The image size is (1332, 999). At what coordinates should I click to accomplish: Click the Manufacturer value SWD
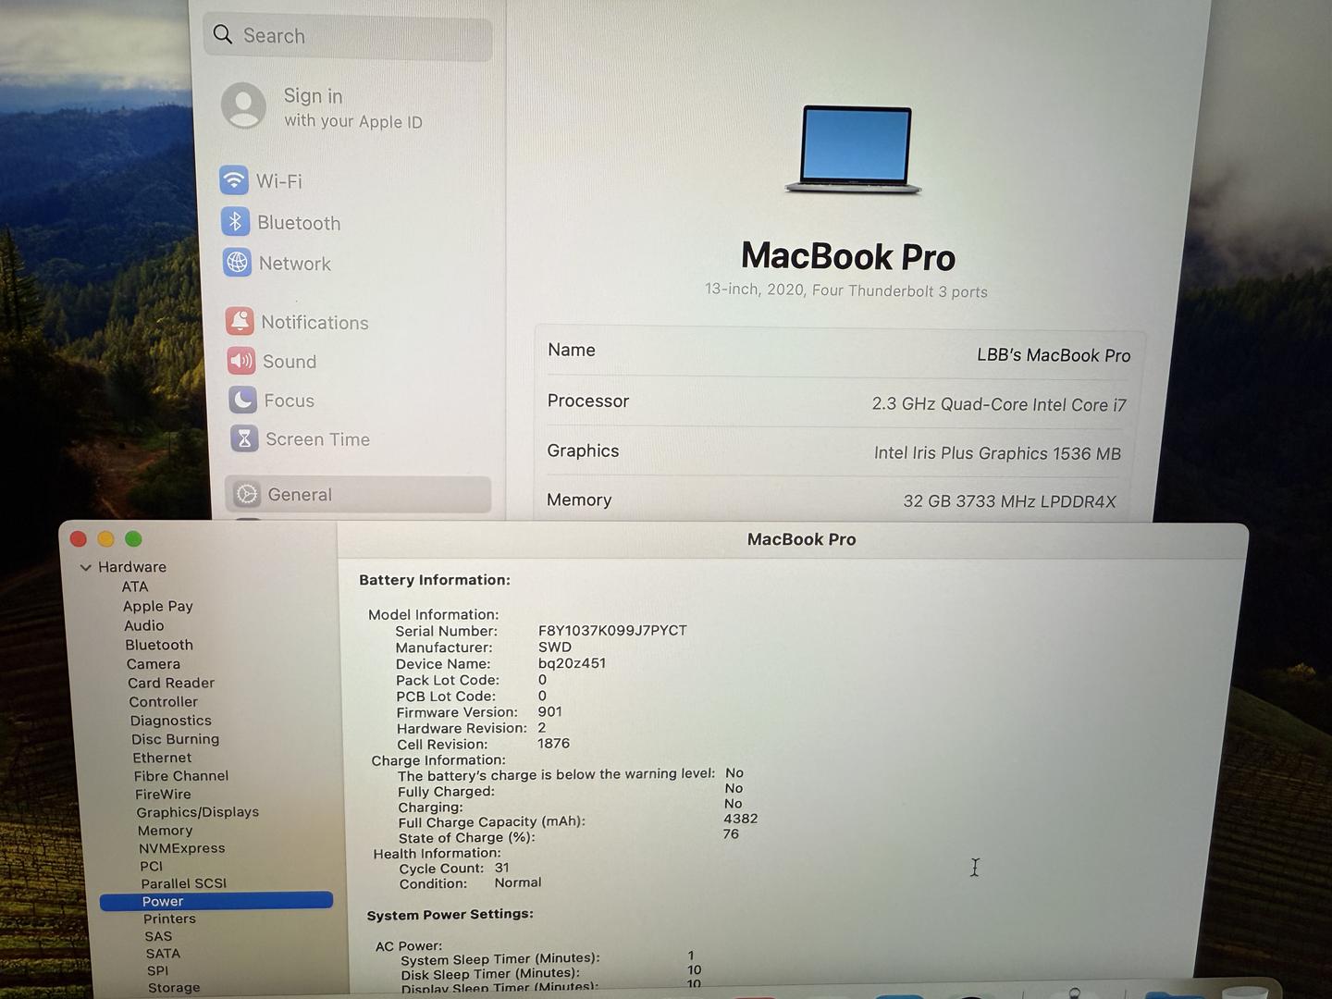coord(555,647)
